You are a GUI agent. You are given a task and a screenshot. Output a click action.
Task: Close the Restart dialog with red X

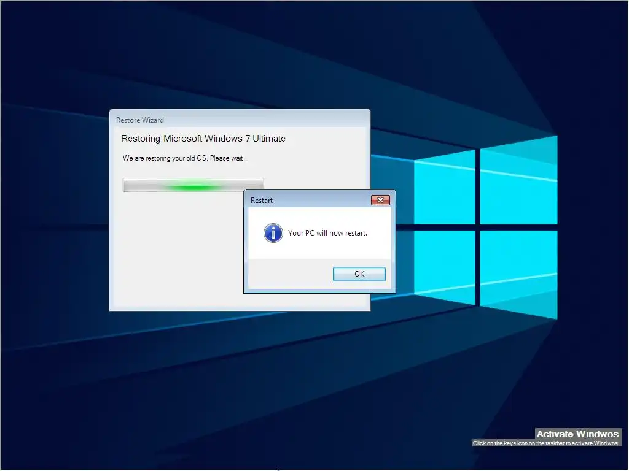click(x=380, y=200)
